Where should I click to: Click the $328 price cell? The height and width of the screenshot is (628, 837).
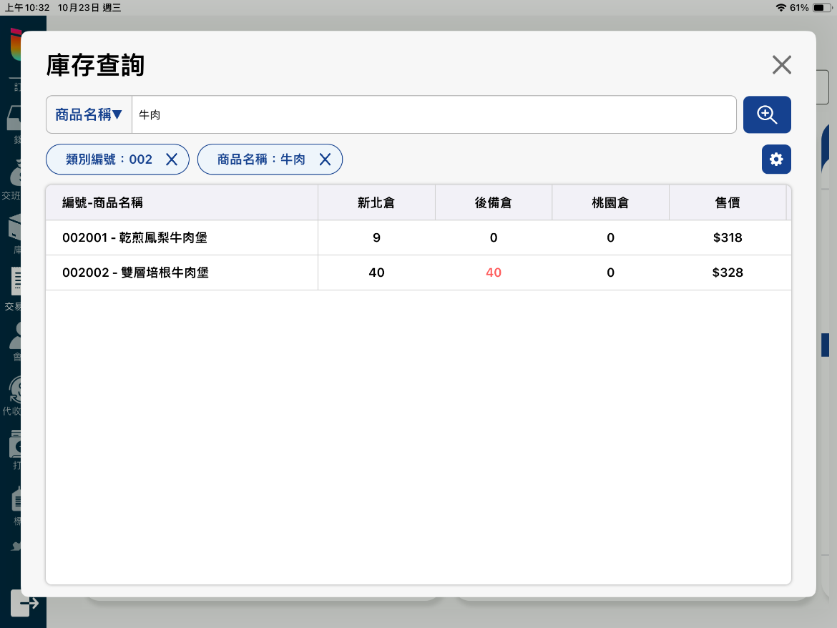(728, 273)
